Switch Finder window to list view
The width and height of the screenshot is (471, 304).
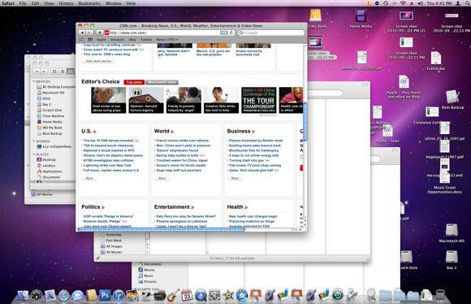click(63, 72)
